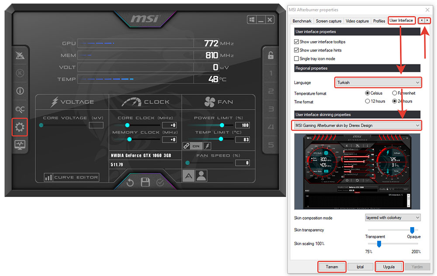Click the information icon in sidebar

click(x=20, y=91)
